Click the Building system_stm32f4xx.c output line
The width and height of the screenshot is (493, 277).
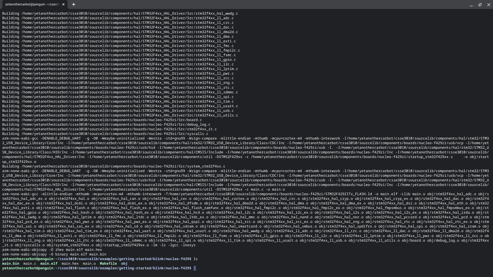pos(114,166)
